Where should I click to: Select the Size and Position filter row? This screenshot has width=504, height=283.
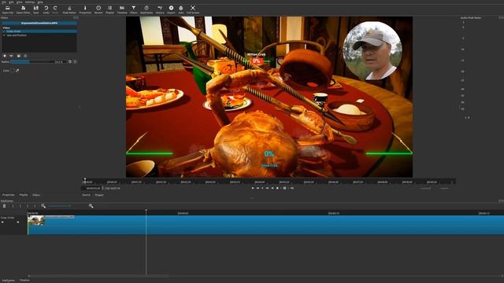[x=39, y=35]
